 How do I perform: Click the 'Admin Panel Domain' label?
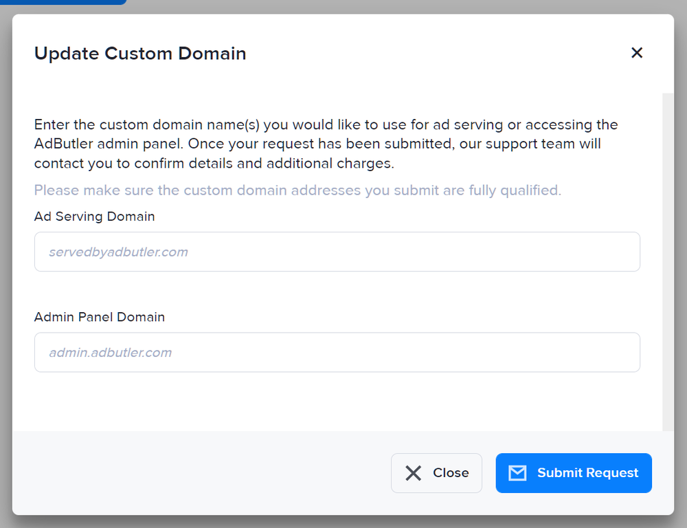pyautogui.click(x=100, y=317)
